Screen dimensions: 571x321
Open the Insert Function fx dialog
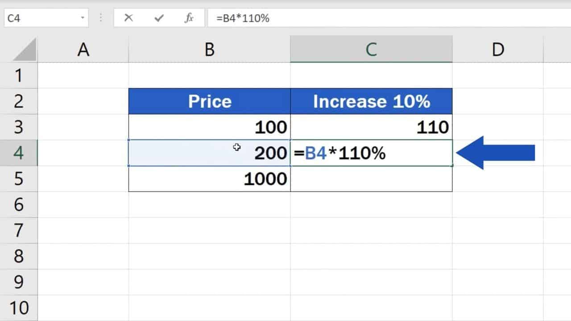click(189, 18)
